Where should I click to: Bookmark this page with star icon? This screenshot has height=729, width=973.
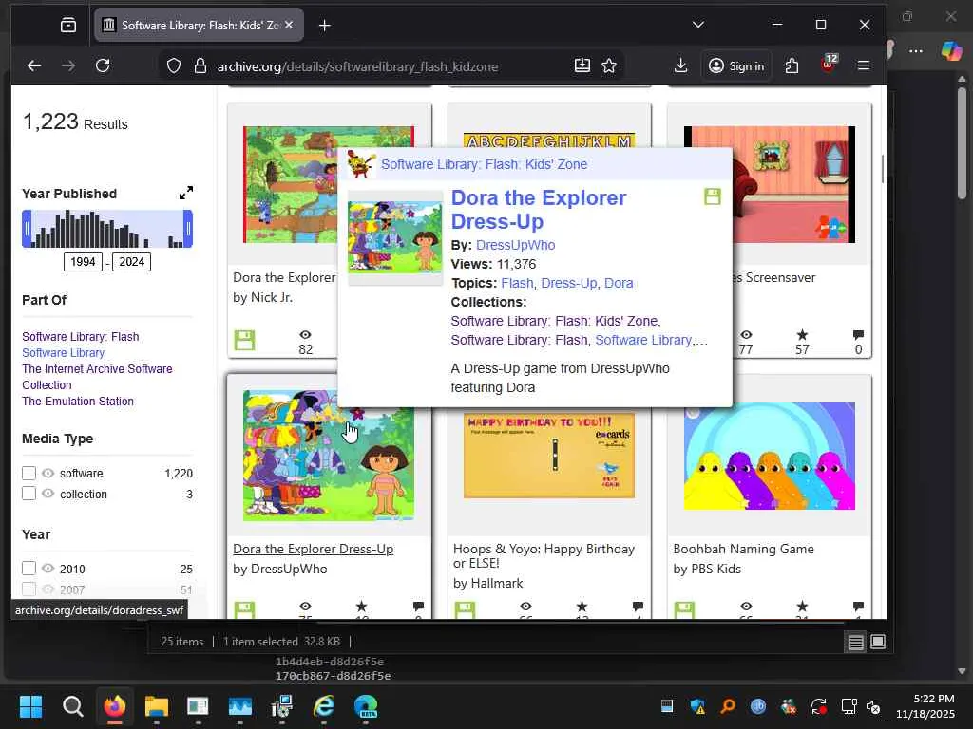click(x=609, y=65)
